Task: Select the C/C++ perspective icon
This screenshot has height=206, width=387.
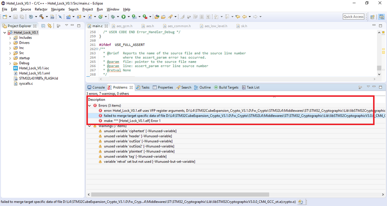Action: [382, 17]
